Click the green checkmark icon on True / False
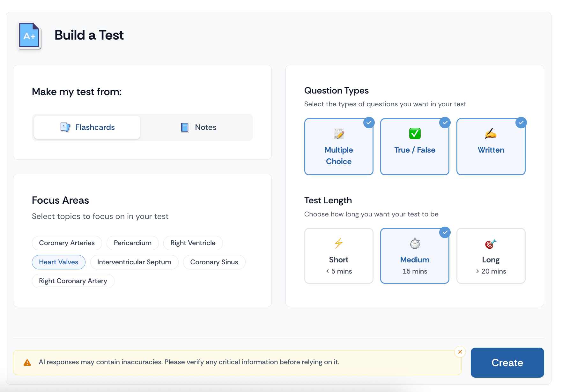The image size is (562, 392). click(x=415, y=133)
